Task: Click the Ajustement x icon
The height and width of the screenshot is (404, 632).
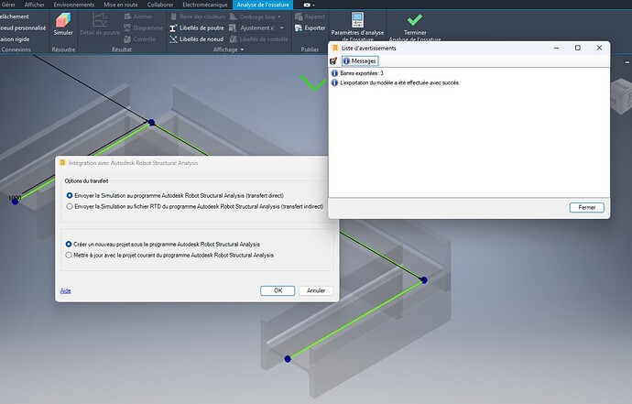Action: coord(233,27)
